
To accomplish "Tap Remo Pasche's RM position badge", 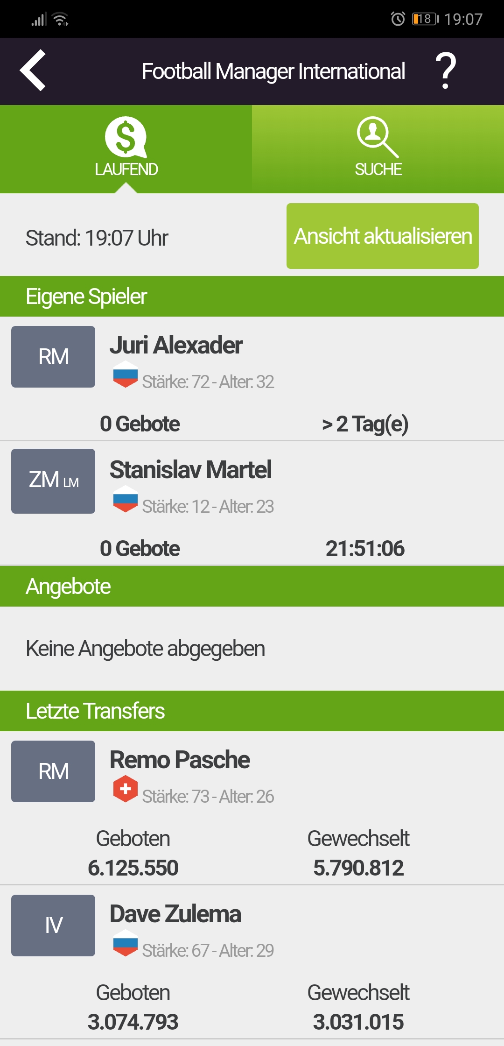I will coord(53,771).
